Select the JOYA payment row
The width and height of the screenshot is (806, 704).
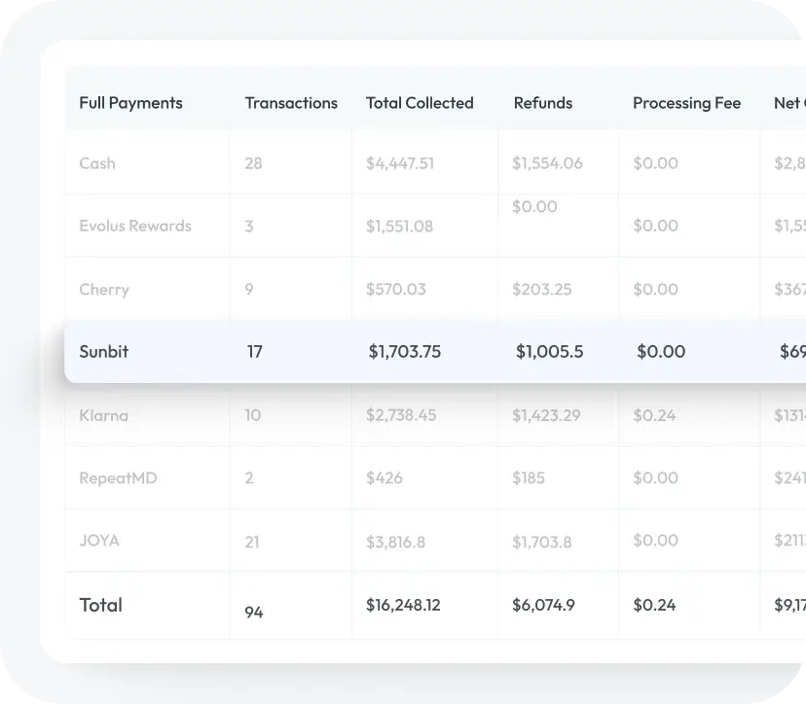(99, 541)
